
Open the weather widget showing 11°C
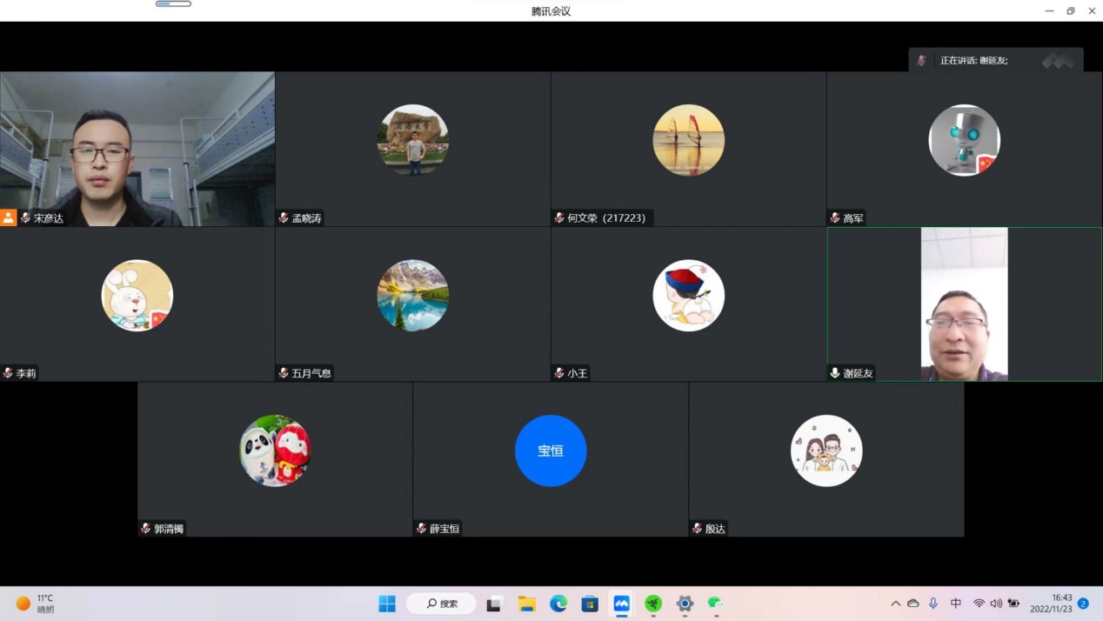point(36,604)
